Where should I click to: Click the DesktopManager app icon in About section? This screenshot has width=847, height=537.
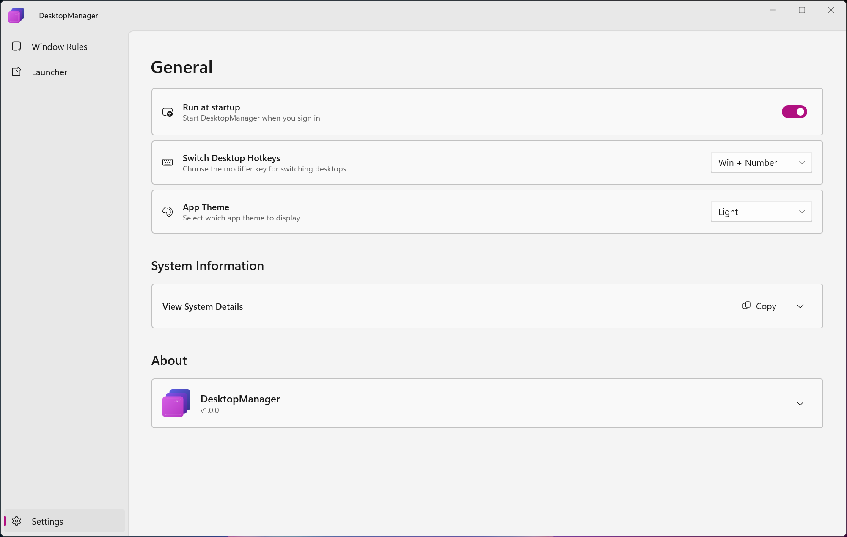pos(176,403)
